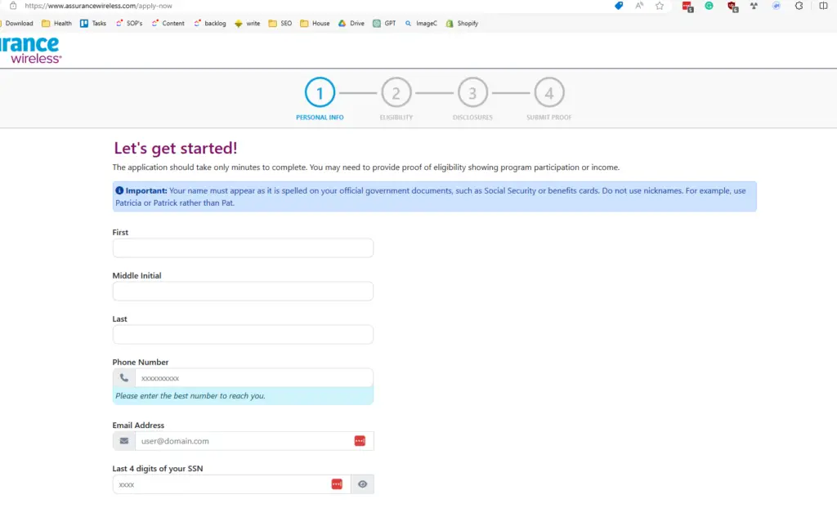Open the Download bookmark
The width and height of the screenshot is (837, 508).
coord(17,24)
